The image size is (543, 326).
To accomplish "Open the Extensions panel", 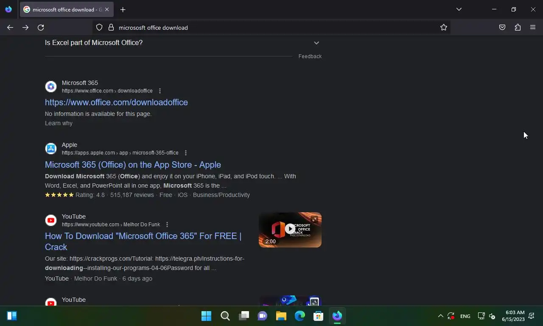I will pos(518,28).
